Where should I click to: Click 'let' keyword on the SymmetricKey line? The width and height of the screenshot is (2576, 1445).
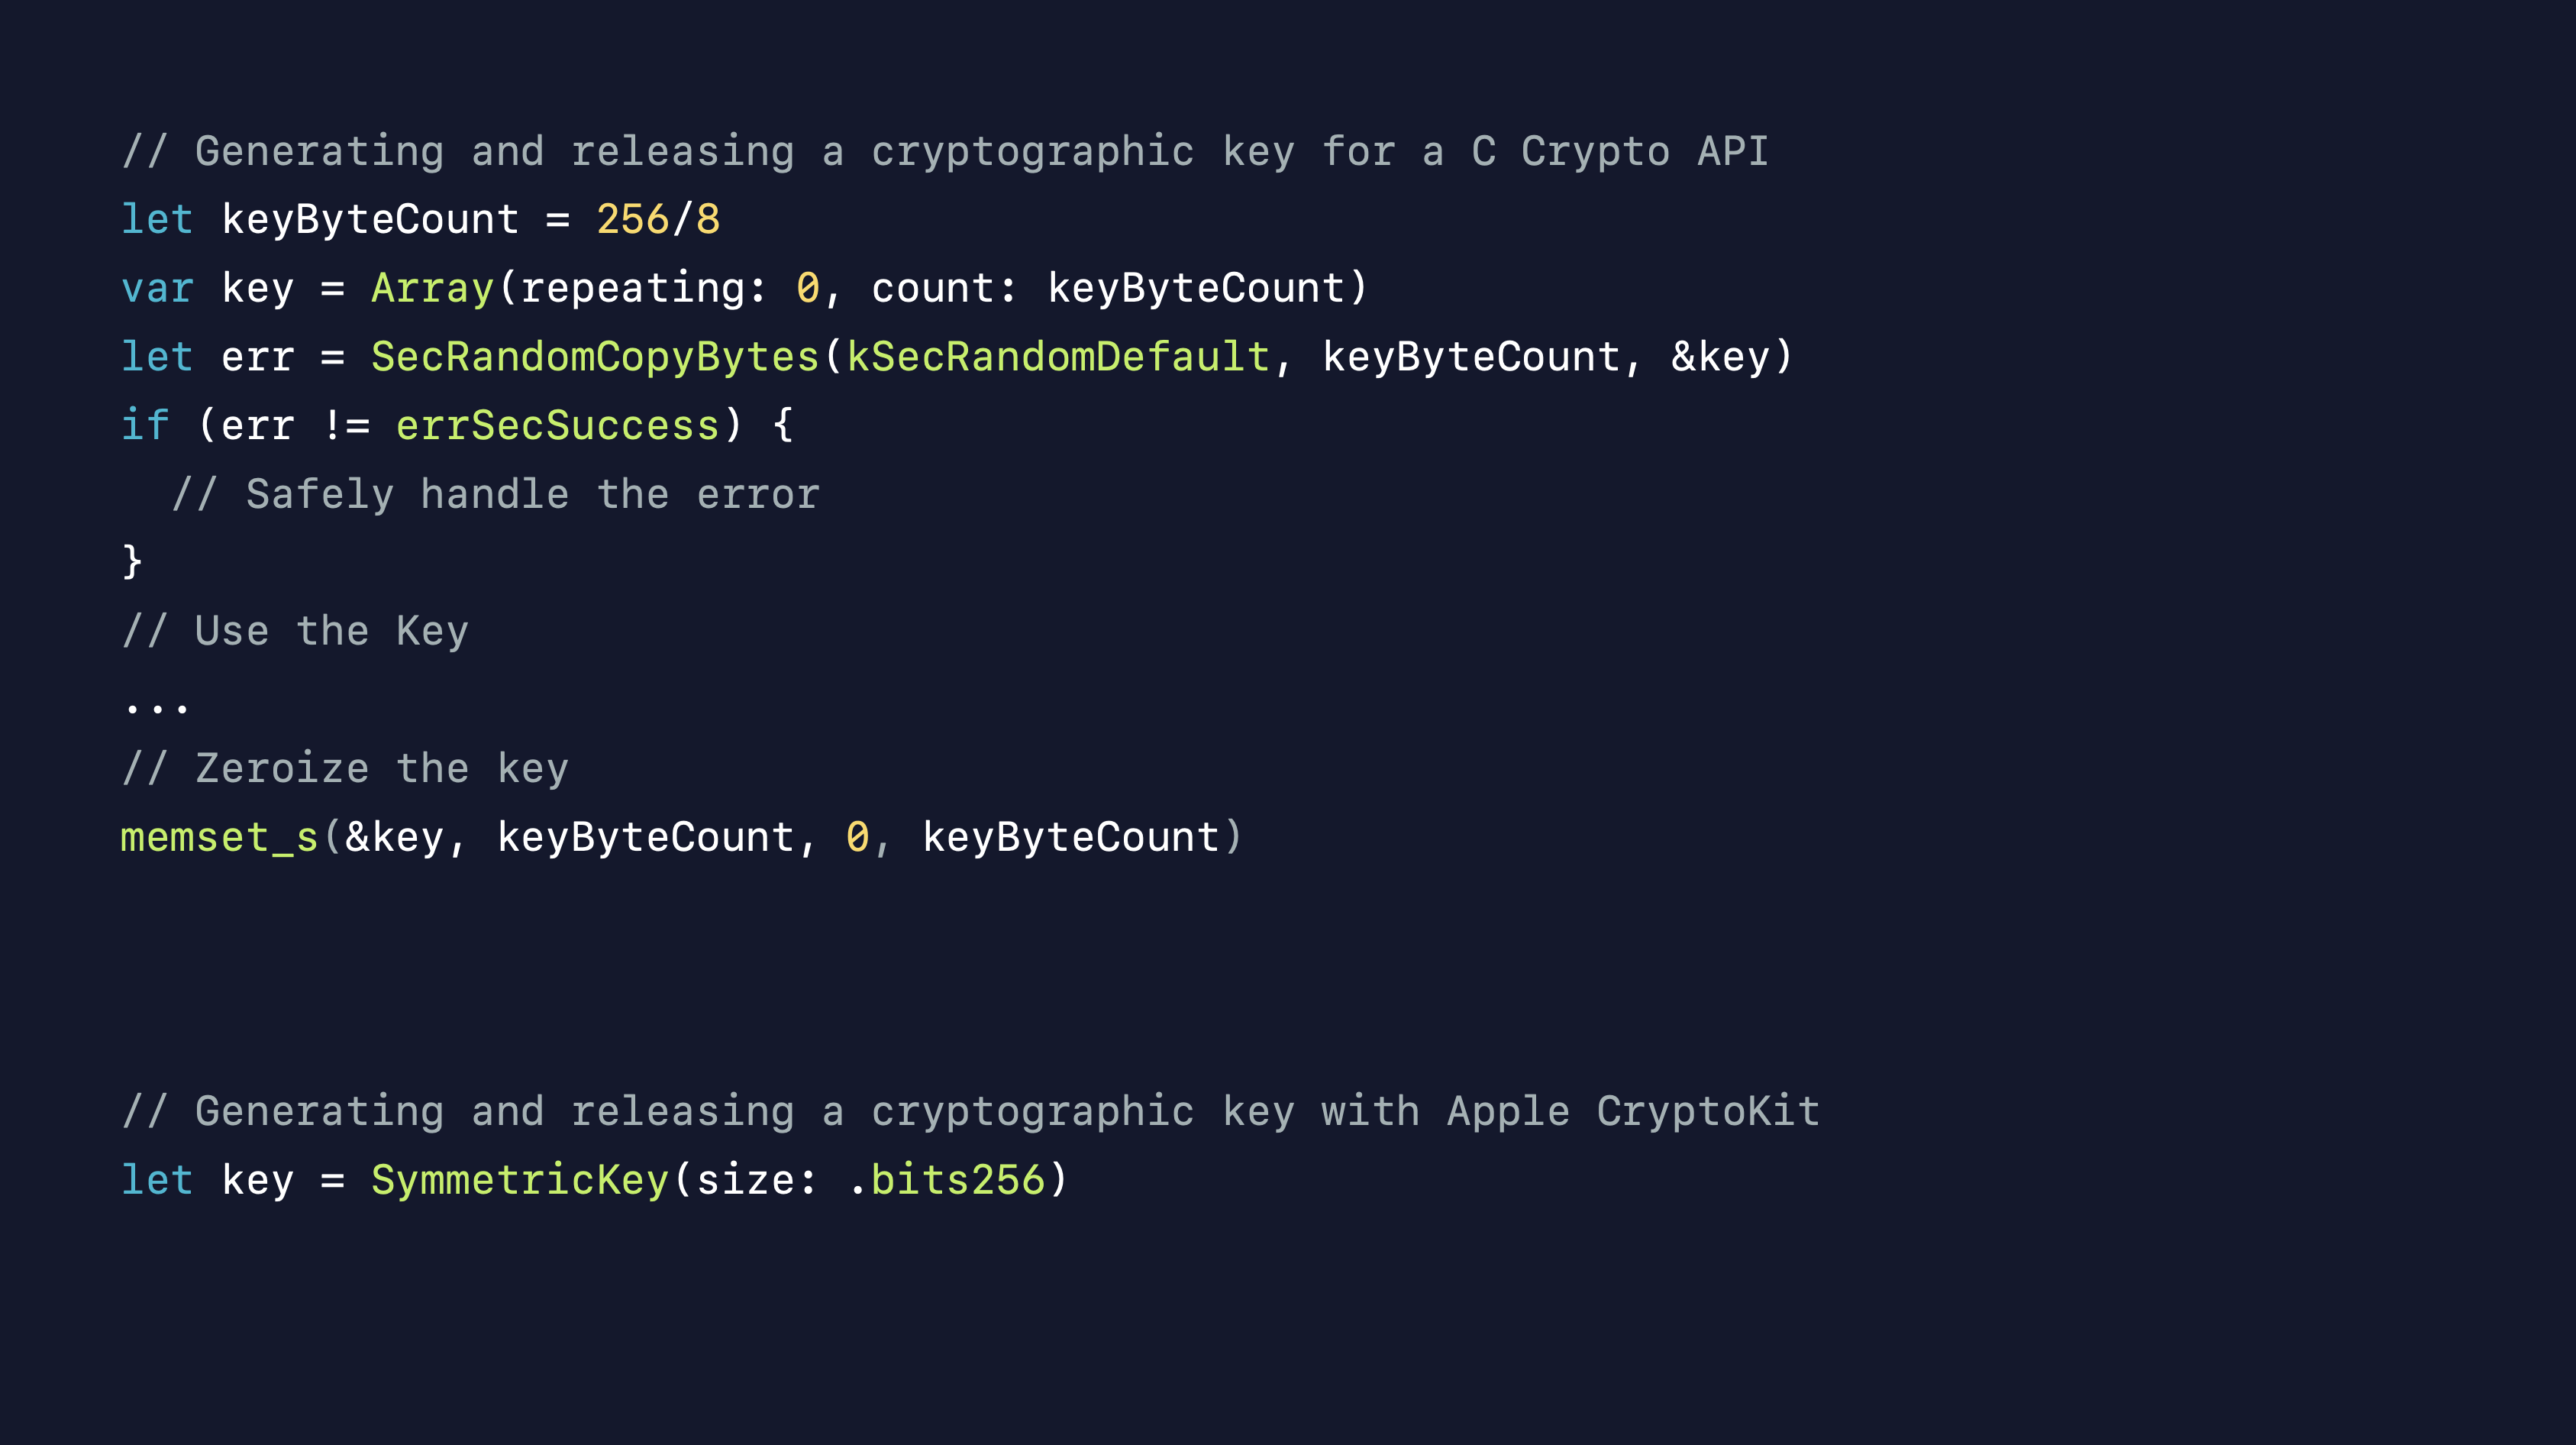(157, 1181)
